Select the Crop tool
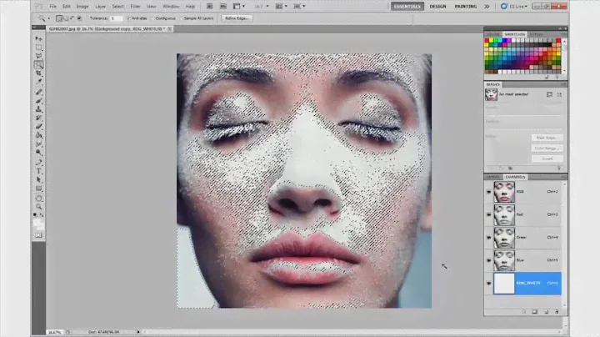Image resolution: width=600 pixels, height=337 pixels. tap(39, 73)
